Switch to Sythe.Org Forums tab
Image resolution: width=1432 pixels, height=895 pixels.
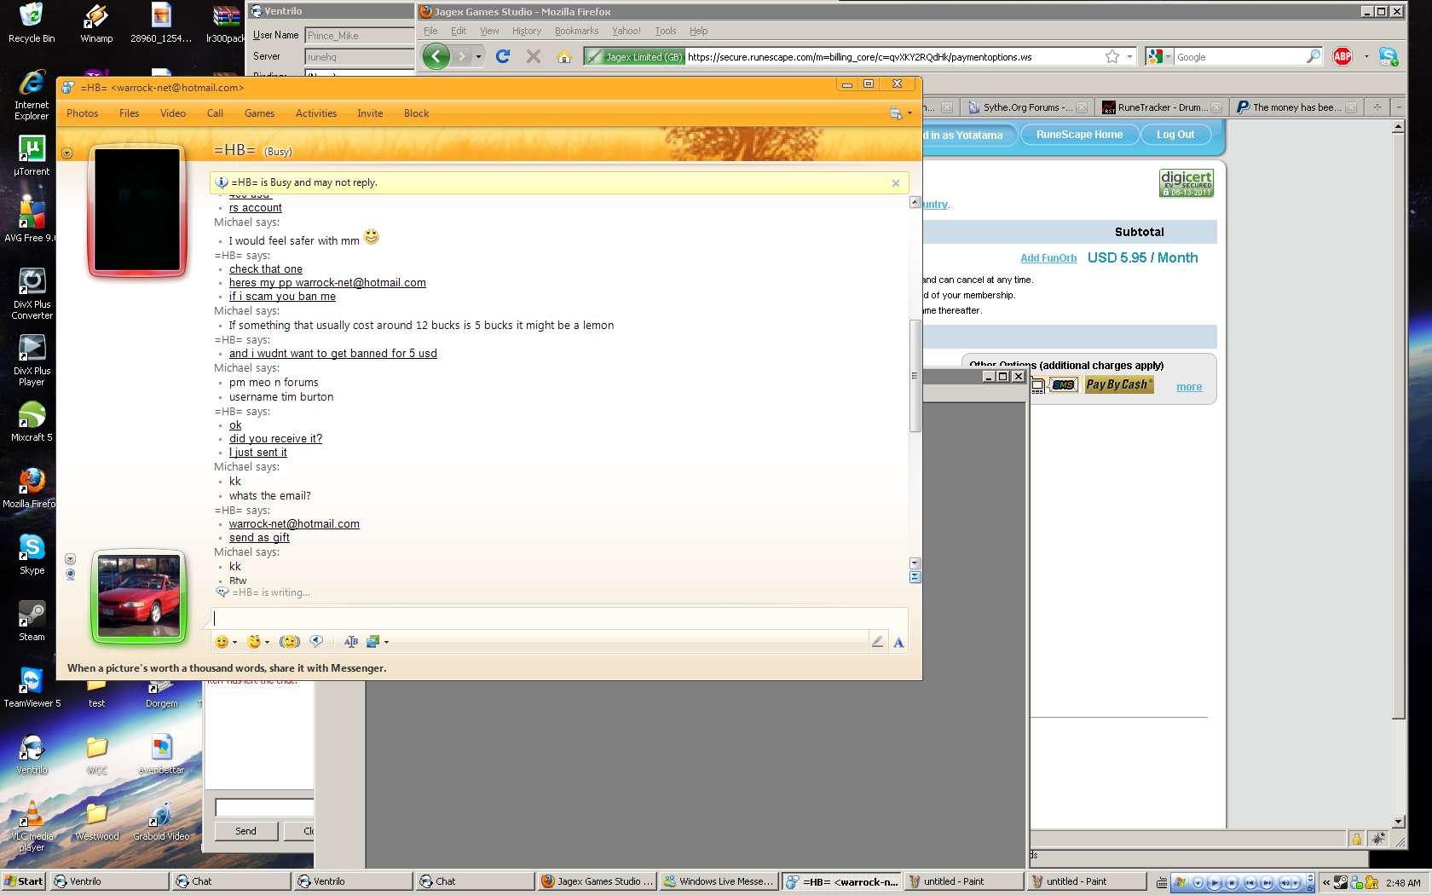[1026, 107]
